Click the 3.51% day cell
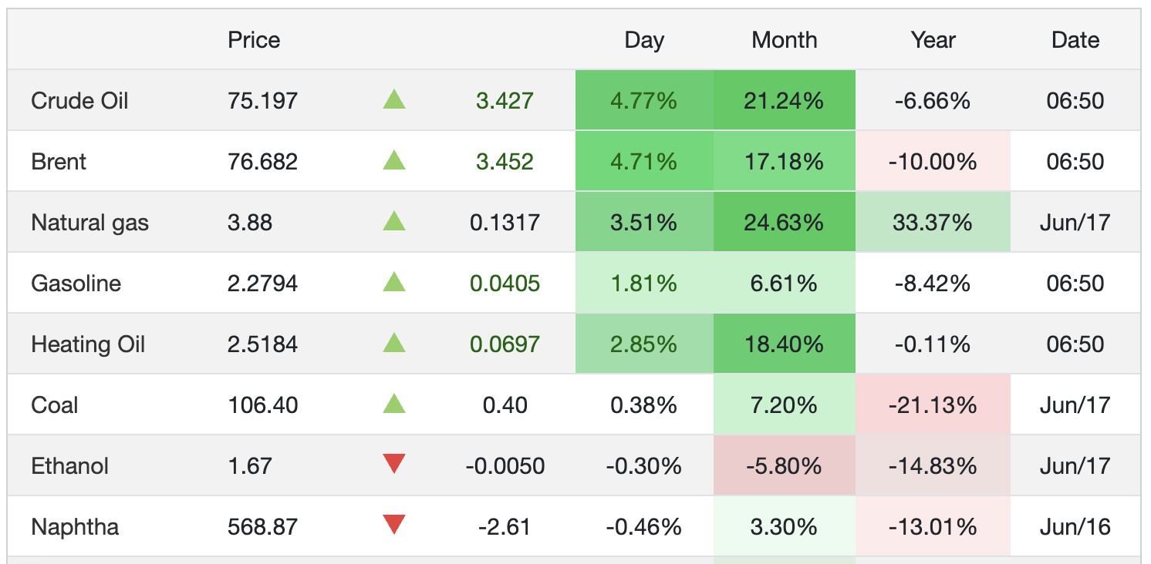1151x564 pixels. pyautogui.click(x=644, y=222)
